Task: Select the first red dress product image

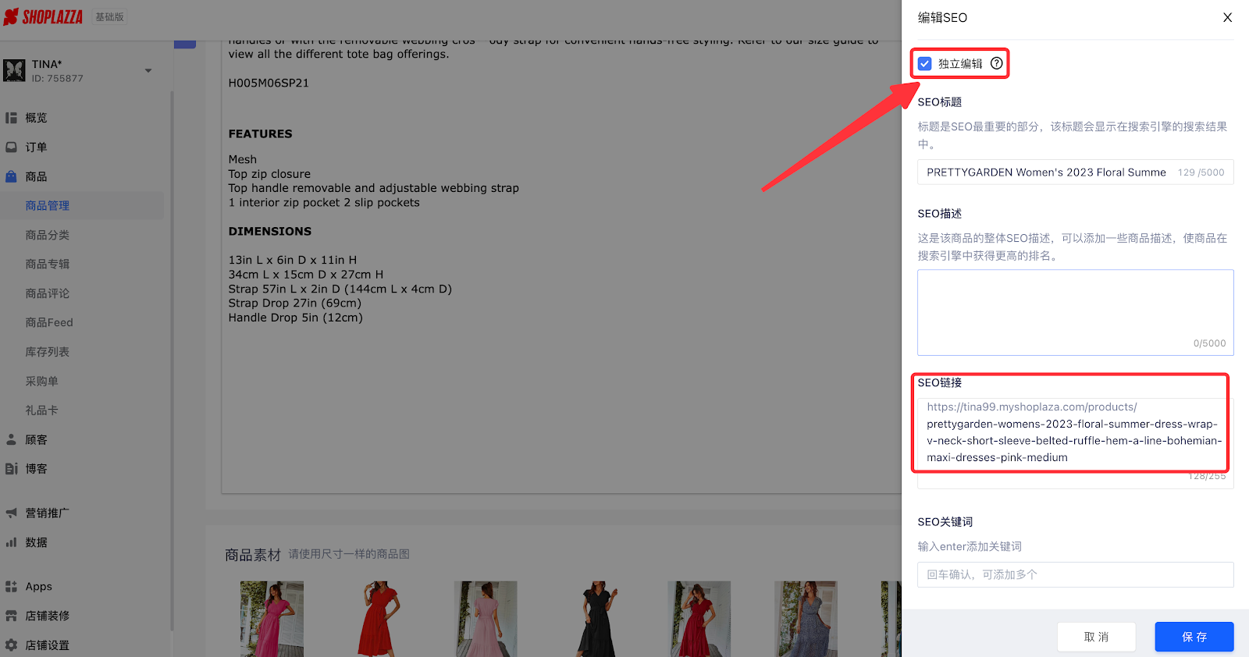Action: click(379, 619)
